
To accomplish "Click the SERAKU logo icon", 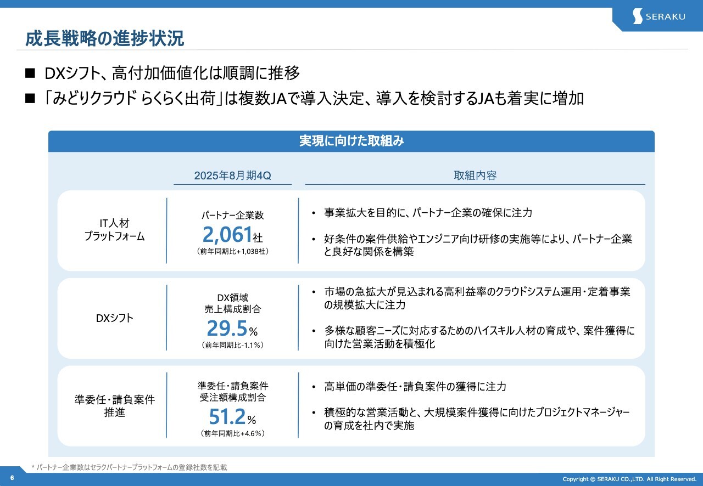I will pyautogui.click(x=637, y=16).
